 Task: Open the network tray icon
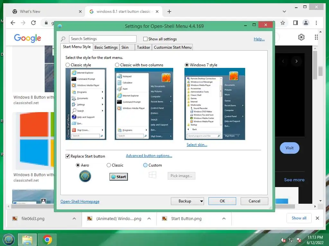click(291, 240)
